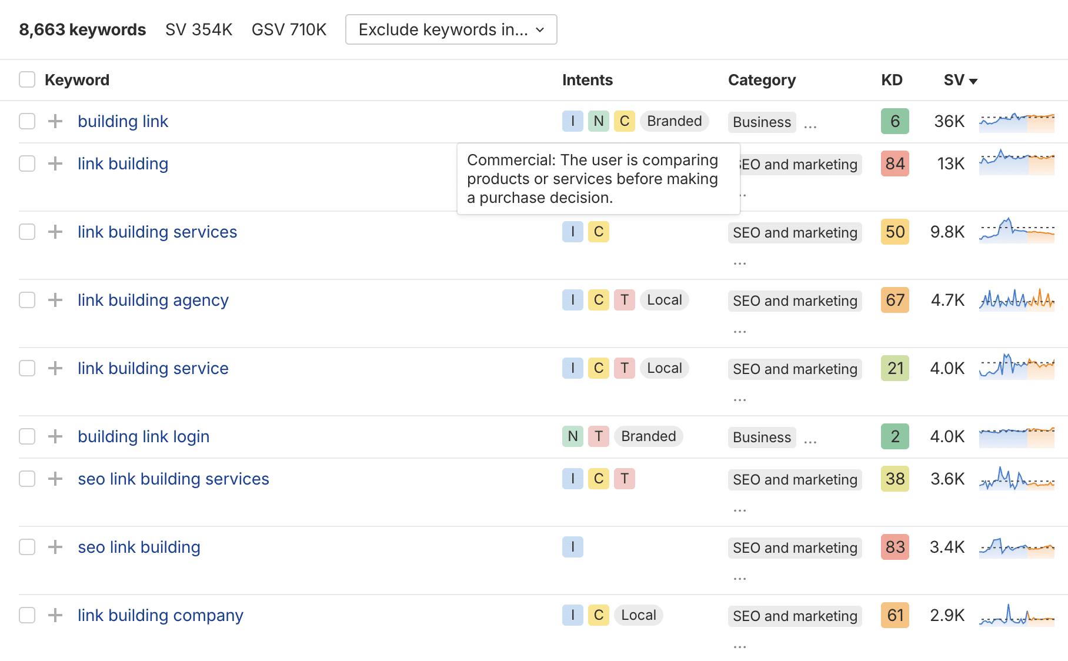Open trend sparkline for 'seo link building'
Viewport: 1068px width, 661px height.
1017,548
